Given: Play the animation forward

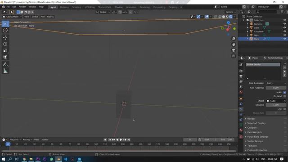Looking at the screenshot, I should 121,140.
